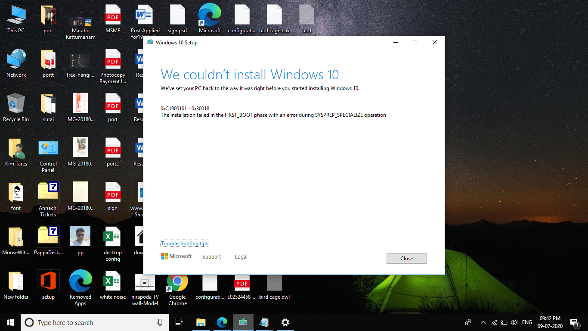Viewport: 588px width, 331px height.
Task: Dismiss the setup dialog with Close
Action: click(x=406, y=258)
